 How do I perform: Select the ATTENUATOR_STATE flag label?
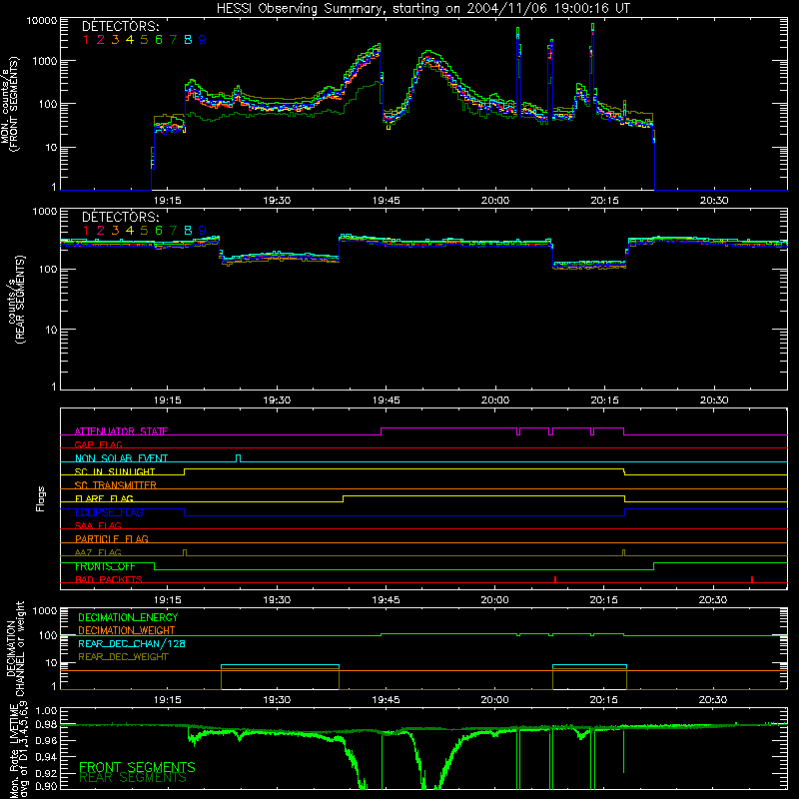click(121, 431)
